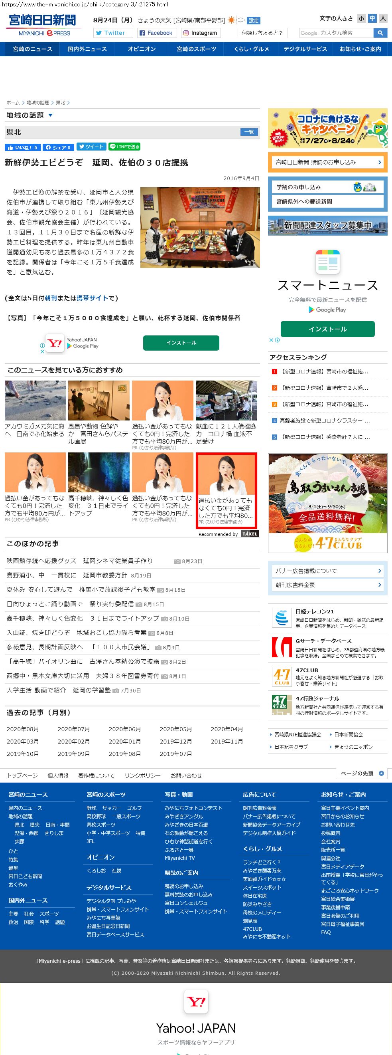This screenshot has width=392, height=1055.
Task: Open the 高千穂峡 light-up thumbnail
Action: click(98, 472)
